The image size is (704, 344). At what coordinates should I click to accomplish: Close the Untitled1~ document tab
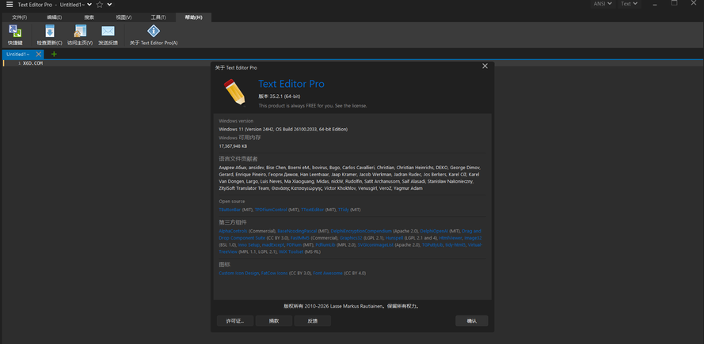pos(39,55)
